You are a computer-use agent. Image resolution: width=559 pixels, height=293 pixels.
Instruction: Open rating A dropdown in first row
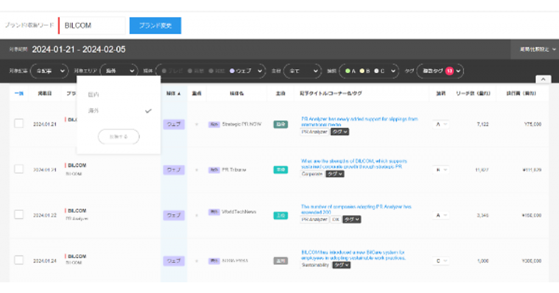pos(441,124)
